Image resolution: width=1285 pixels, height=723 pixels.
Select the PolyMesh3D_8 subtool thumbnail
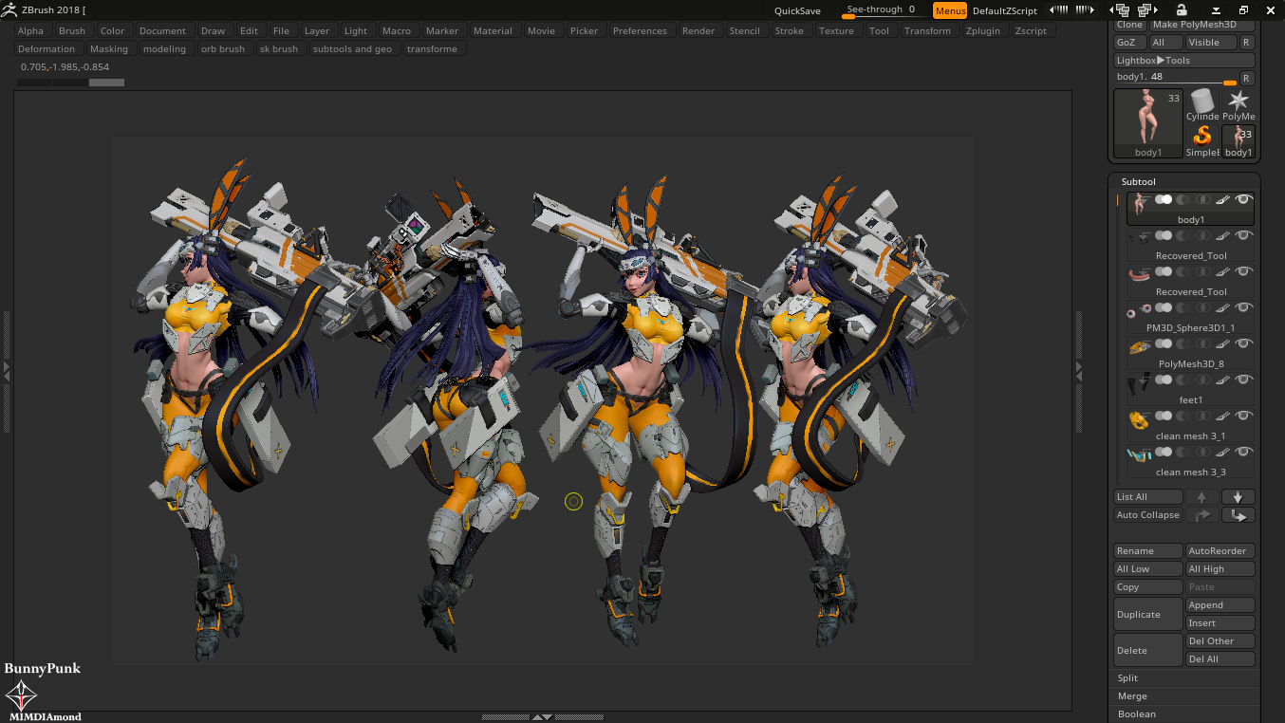[x=1139, y=347]
